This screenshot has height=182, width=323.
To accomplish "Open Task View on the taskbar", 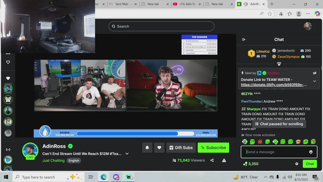I will pos(91,177).
